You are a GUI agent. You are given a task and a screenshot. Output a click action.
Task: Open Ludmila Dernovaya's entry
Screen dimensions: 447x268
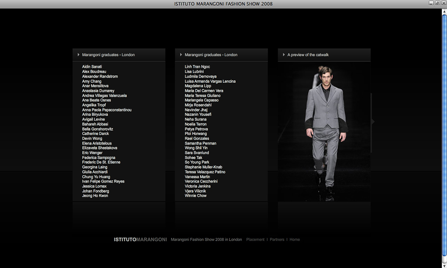[x=200, y=76]
